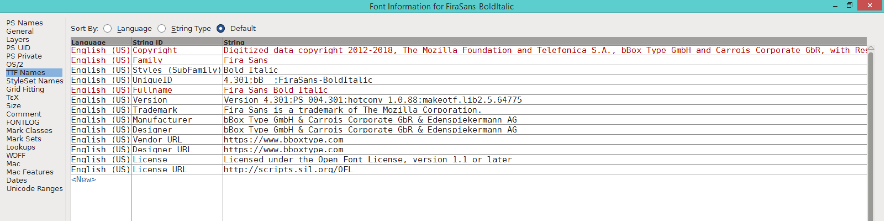884x221 pixels.
Task: Open the OS/2 section
Action: pyautogui.click(x=14, y=64)
